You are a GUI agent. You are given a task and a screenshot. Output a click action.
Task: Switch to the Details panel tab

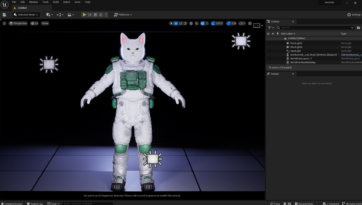click(275, 74)
